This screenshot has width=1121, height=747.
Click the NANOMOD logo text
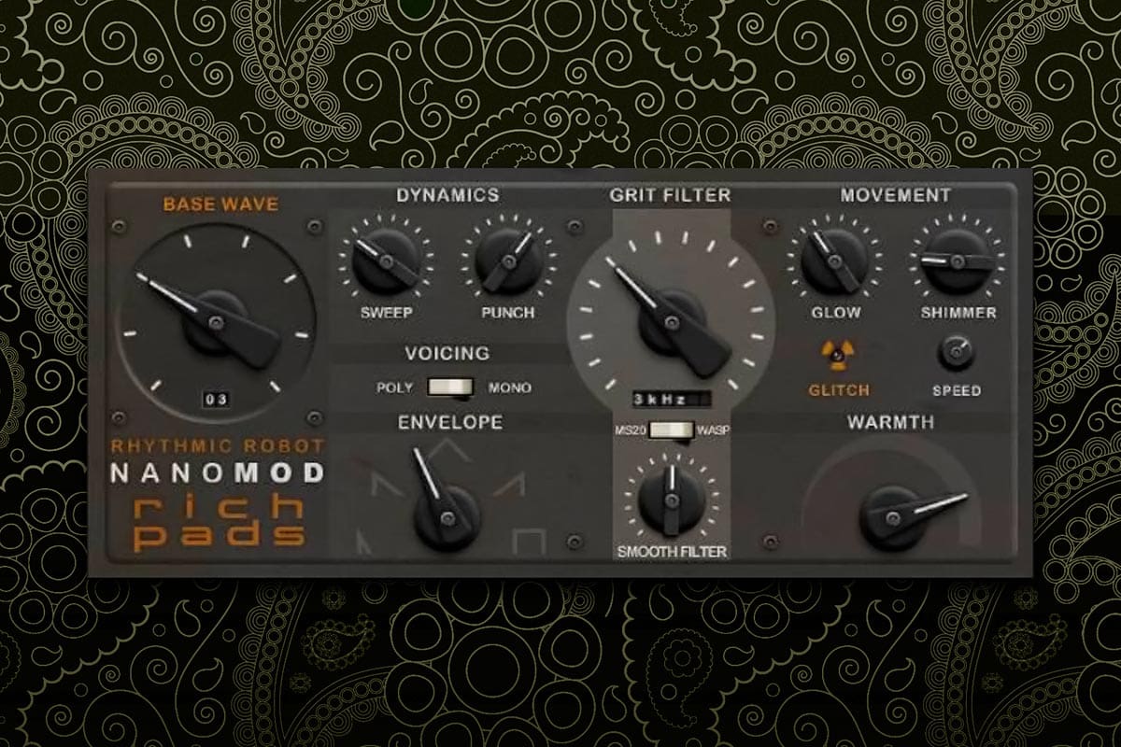pyautogui.click(x=217, y=472)
